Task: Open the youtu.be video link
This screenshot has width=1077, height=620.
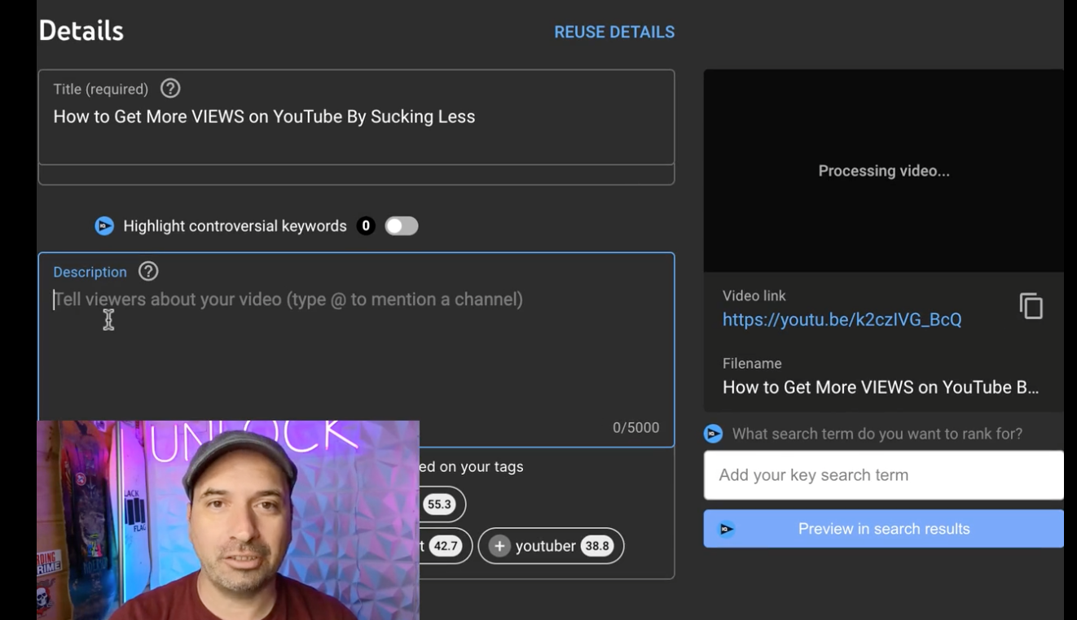Action: click(842, 320)
